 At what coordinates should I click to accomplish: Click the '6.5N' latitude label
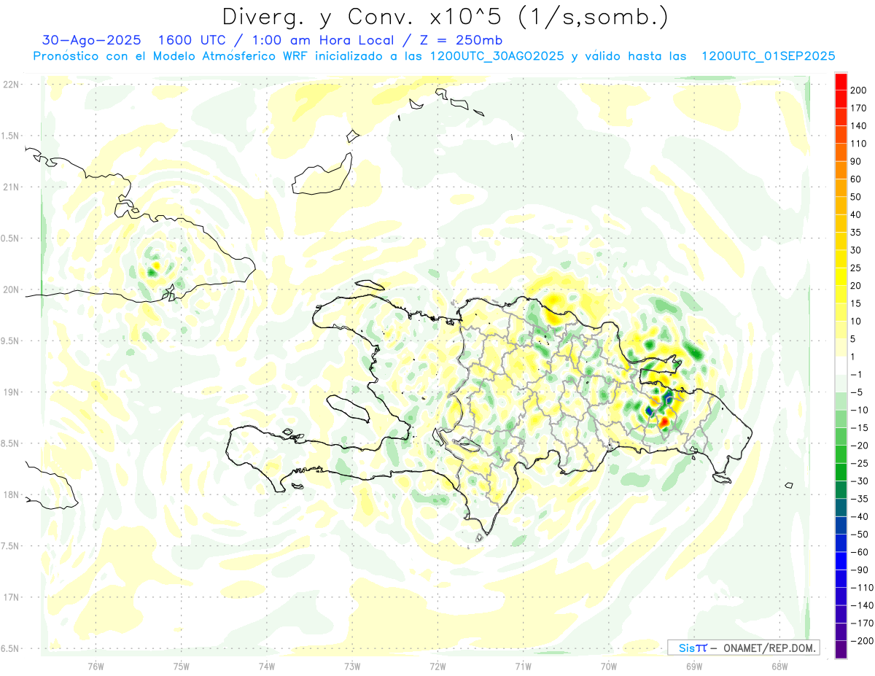(x=11, y=648)
